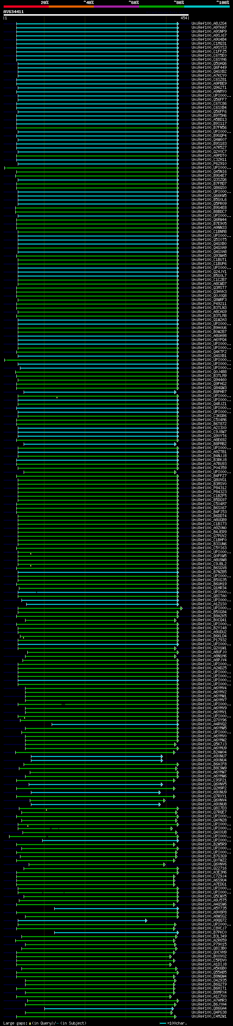Select the UniRef100_C4M2W1 label
The image size is (233, 1026).
(209, 1017)
